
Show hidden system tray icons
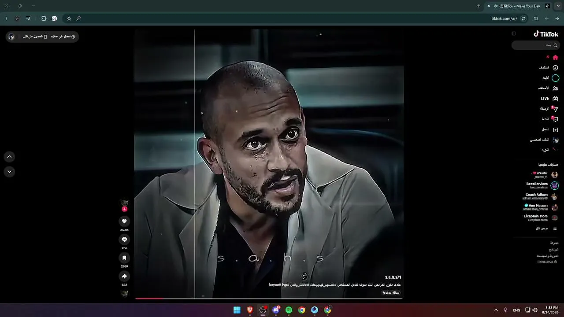[496, 310]
